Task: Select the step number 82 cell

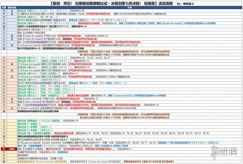Action: click(x=4, y=152)
